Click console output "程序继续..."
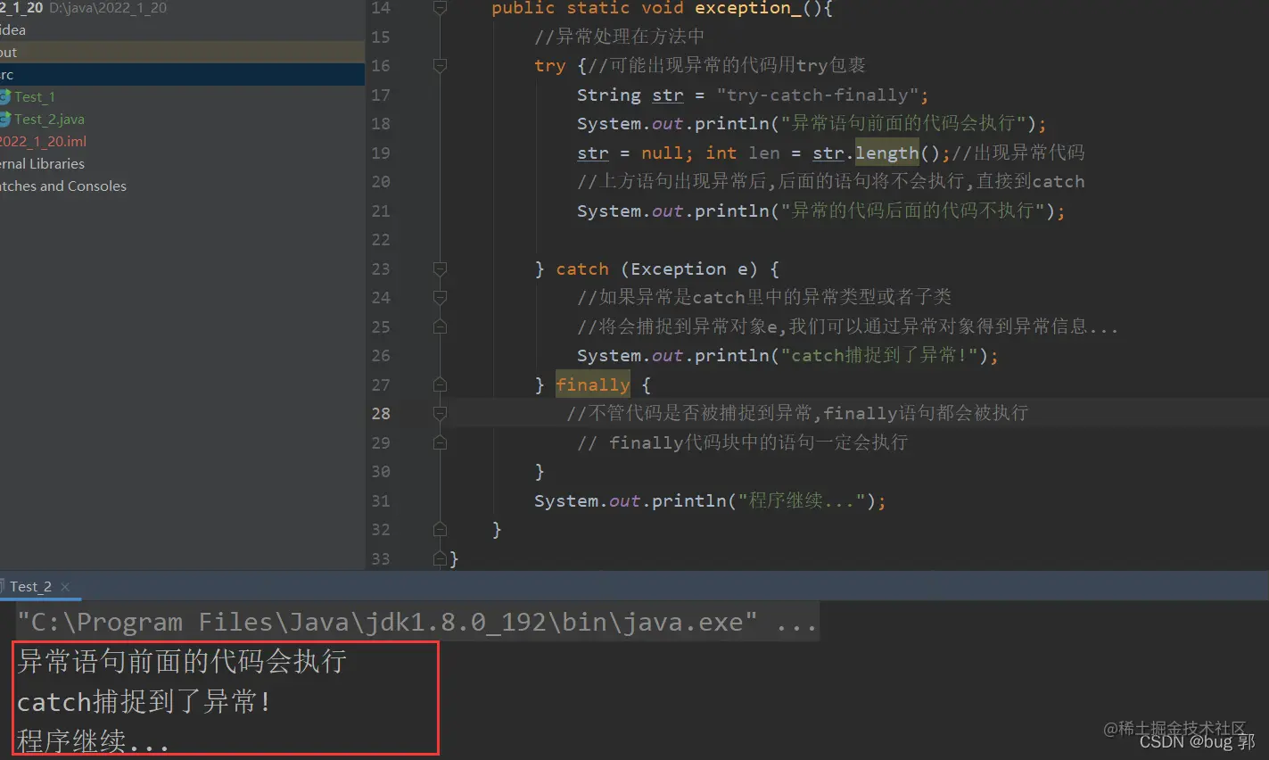 [x=93, y=741]
